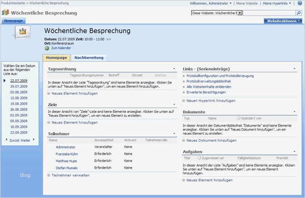Click the Teilnehmer verwalten link
305x198 pixels.
tap(71, 175)
